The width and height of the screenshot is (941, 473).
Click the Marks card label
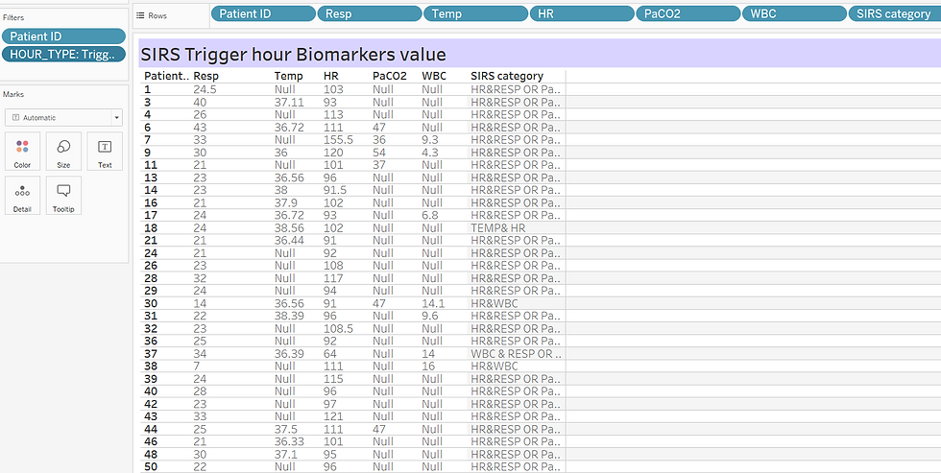(12, 94)
